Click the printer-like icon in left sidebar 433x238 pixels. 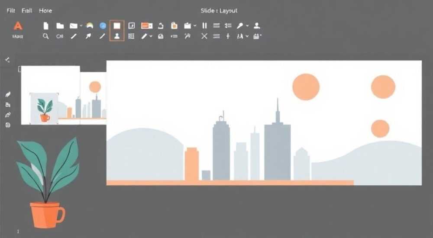point(8,105)
